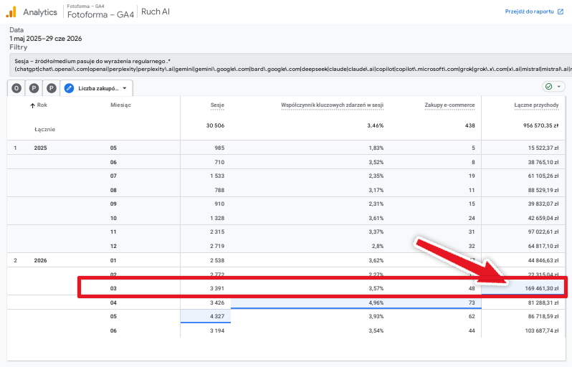Screen dimensions: 572x367
Task: Click the Ruch AI report title
Action: point(156,11)
